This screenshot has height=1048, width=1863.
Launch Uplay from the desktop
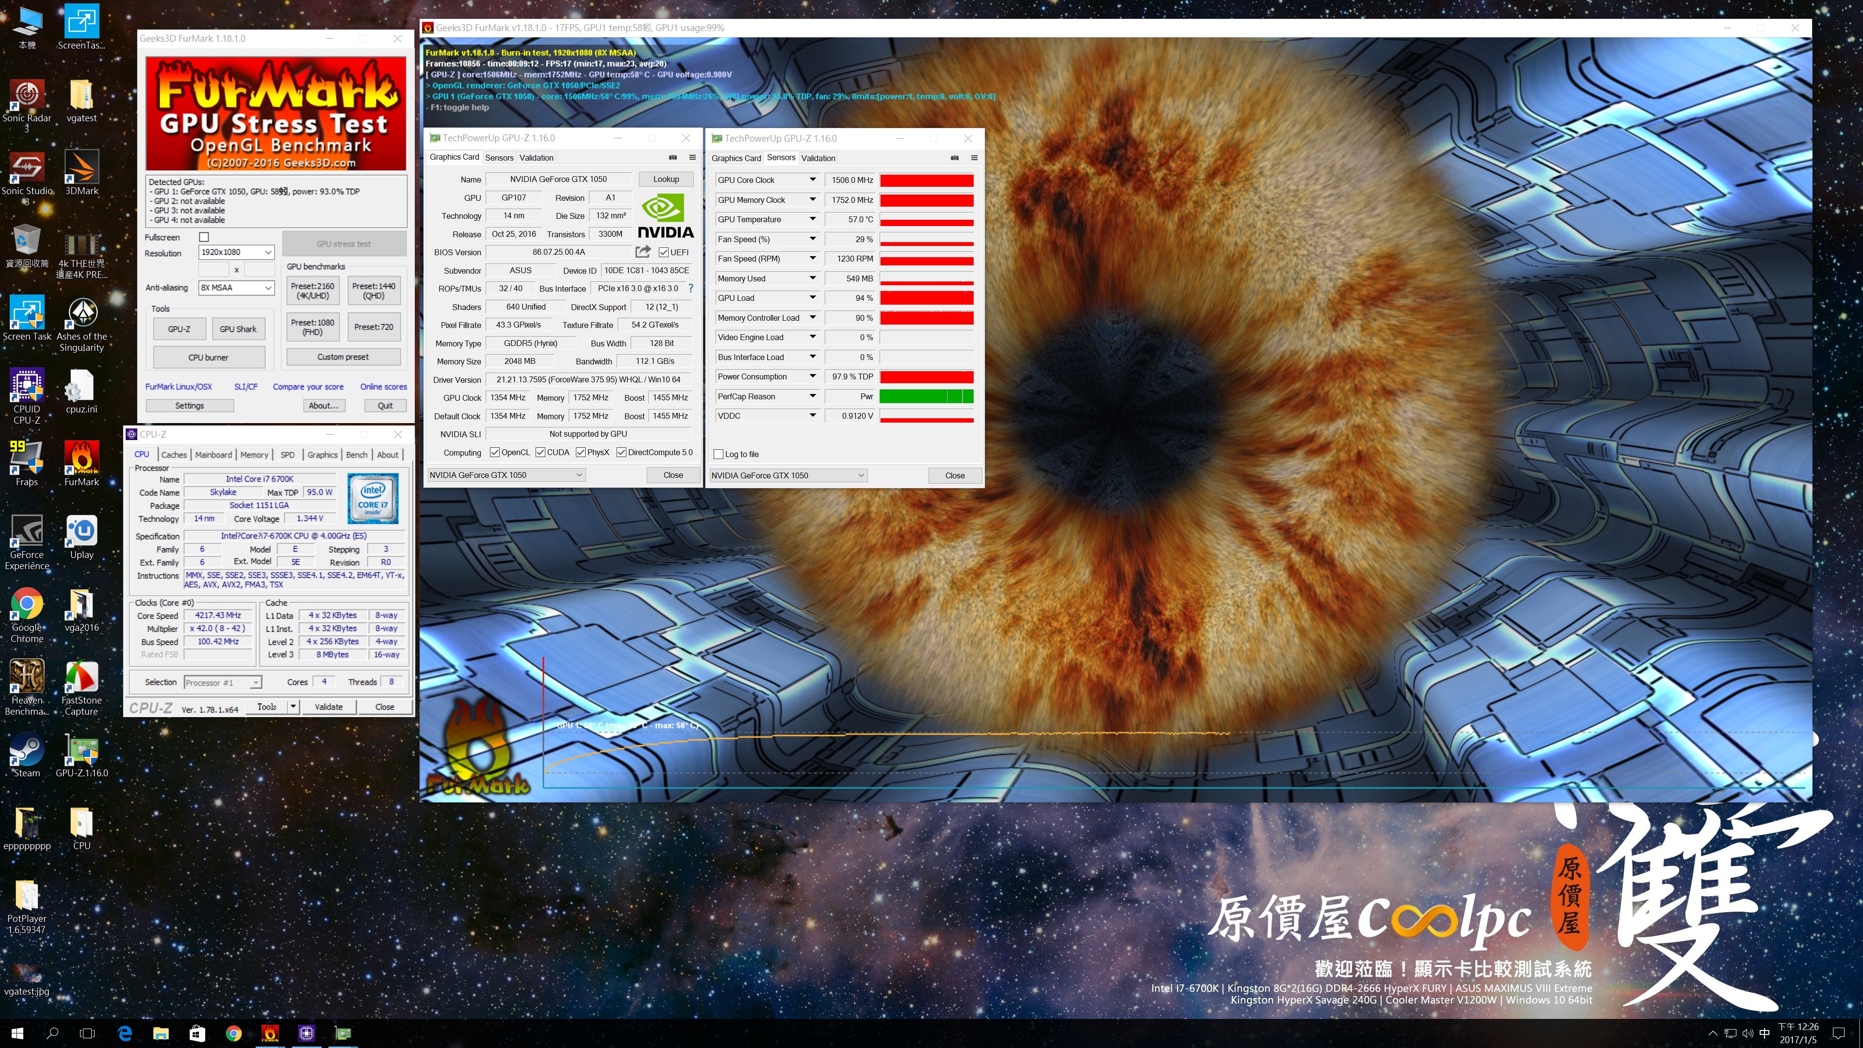coord(82,537)
